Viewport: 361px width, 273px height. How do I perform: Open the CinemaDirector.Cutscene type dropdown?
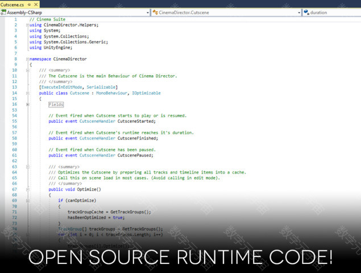(299, 13)
